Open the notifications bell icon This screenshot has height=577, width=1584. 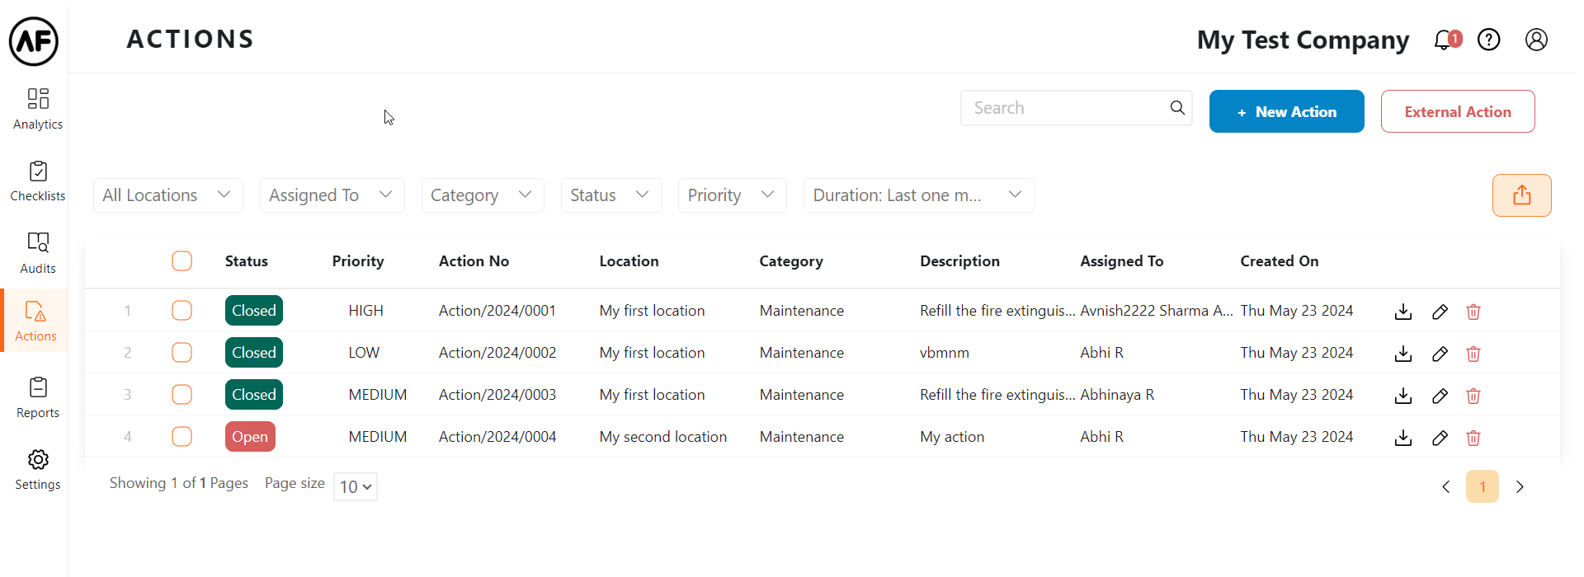(1444, 40)
